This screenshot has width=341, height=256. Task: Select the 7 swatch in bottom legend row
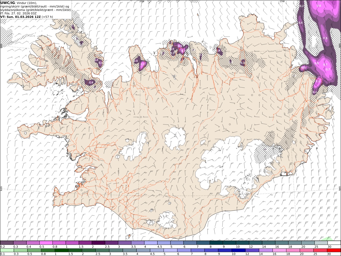click(197, 250)
